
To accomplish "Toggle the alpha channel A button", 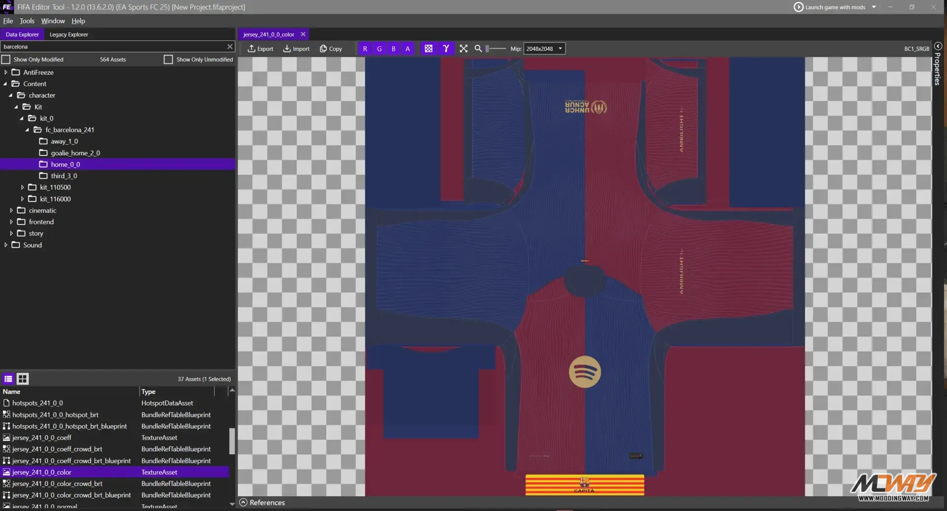I will 407,49.
